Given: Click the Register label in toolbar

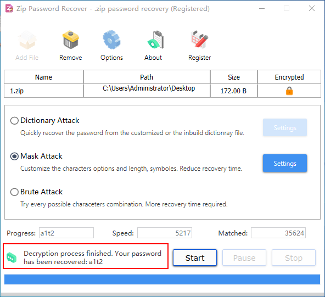Looking at the screenshot, I should click(x=200, y=58).
